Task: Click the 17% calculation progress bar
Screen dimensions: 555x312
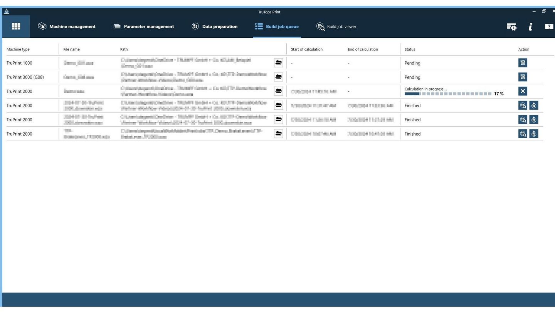Action: [448, 94]
